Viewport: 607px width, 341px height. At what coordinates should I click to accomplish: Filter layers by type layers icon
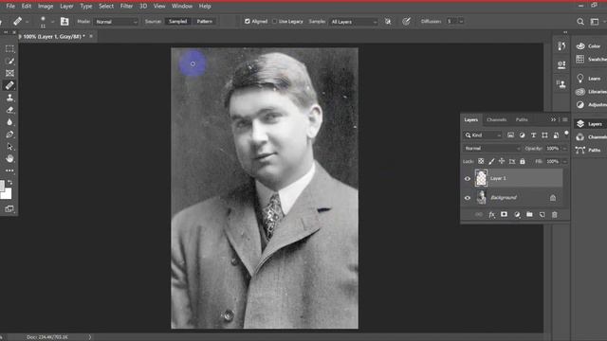(533, 135)
